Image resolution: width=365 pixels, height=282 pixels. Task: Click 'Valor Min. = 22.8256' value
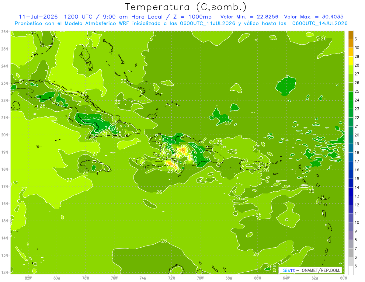(x=249, y=17)
